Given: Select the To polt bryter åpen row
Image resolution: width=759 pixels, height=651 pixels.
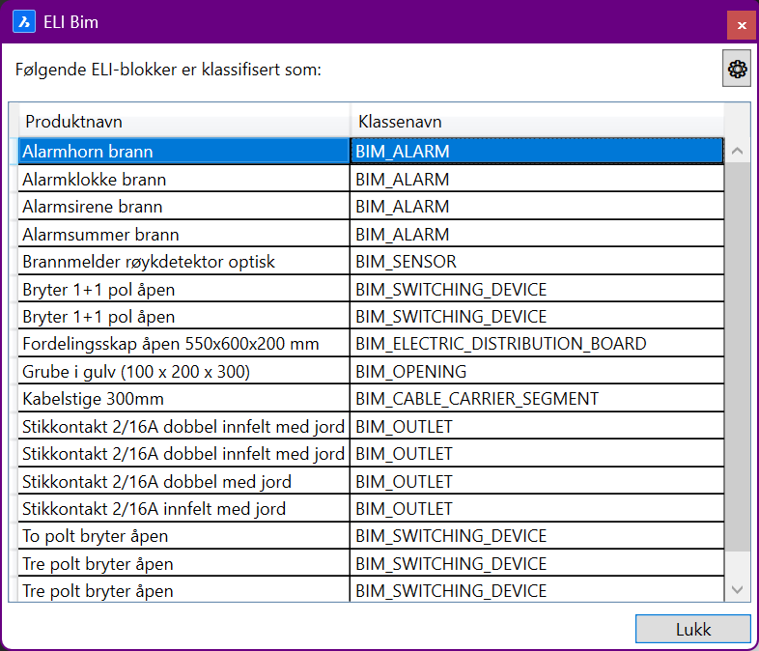Looking at the screenshot, I should (x=183, y=536).
